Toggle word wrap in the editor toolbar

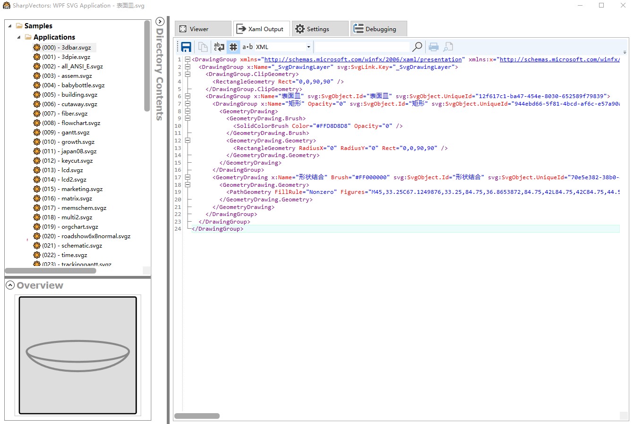pyautogui.click(x=219, y=46)
